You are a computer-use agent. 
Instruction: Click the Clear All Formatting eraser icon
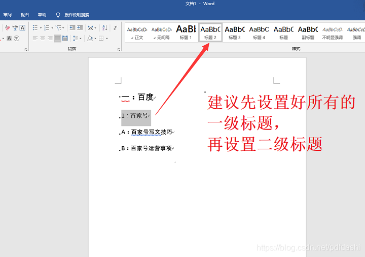8,28
